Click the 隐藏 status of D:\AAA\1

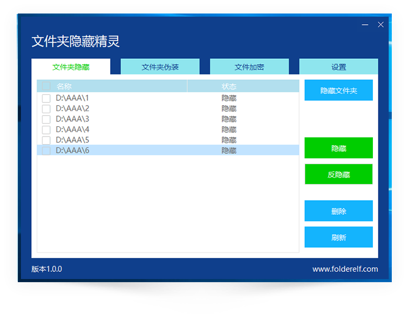(x=229, y=98)
